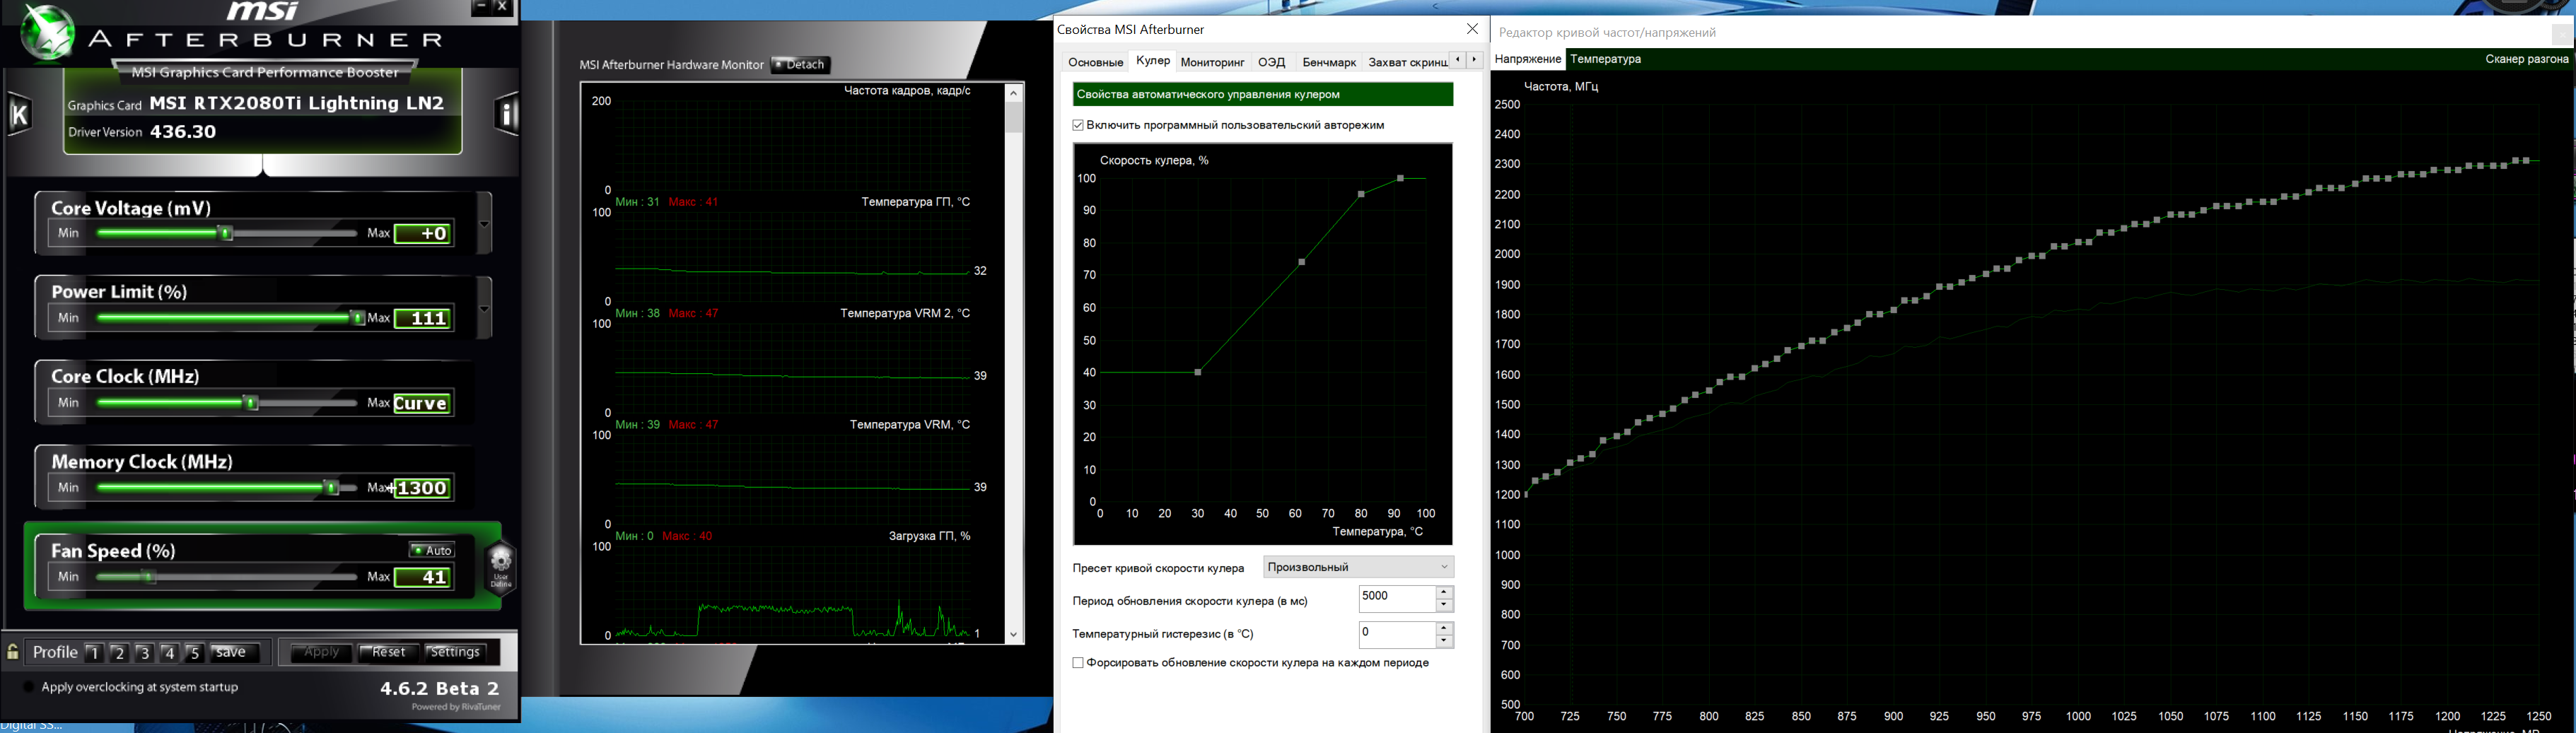The height and width of the screenshot is (733, 2576).
Task: Click Сканер разгона in the curve editor
Action: pyautogui.click(x=2526, y=59)
